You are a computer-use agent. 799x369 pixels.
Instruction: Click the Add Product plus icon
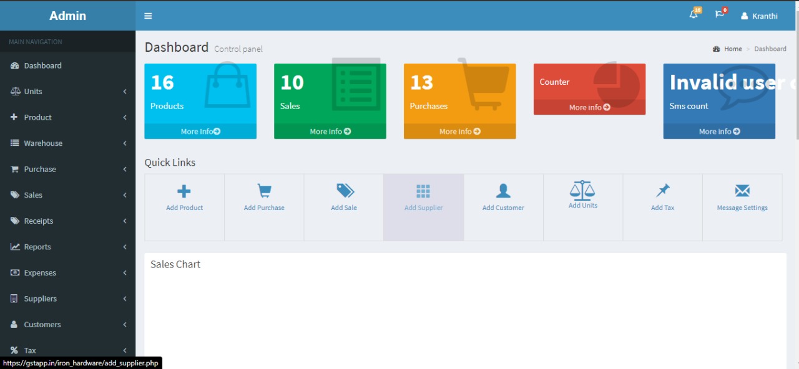[184, 191]
